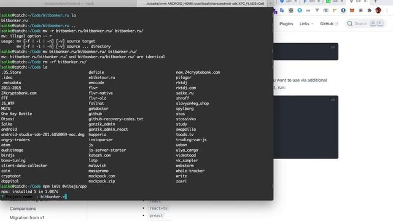Click flvr-native in terminal listing

point(101,93)
